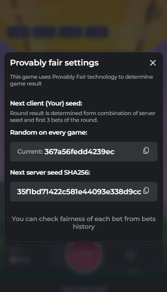The height and width of the screenshot is (292, 167).
Task: Click the Provably Fair technology description text
Action: pos(81,80)
